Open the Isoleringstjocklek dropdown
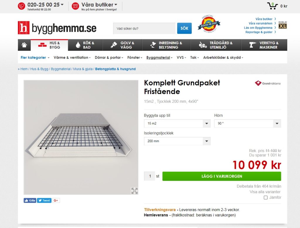This screenshot has width=300, height=228. tap(177, 141)
